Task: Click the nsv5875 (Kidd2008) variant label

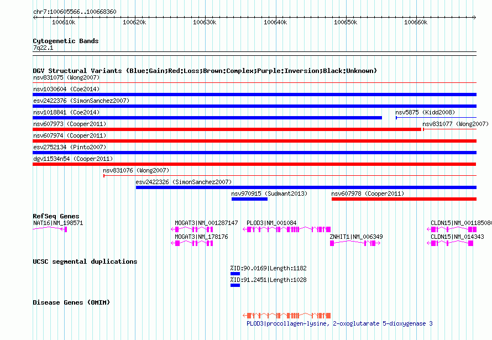Action: coord(417,112)
